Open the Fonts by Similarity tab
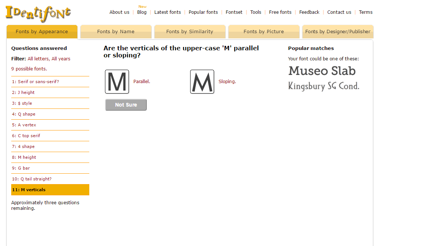Screen dimensions: 433x246 [x=190, y=32]
